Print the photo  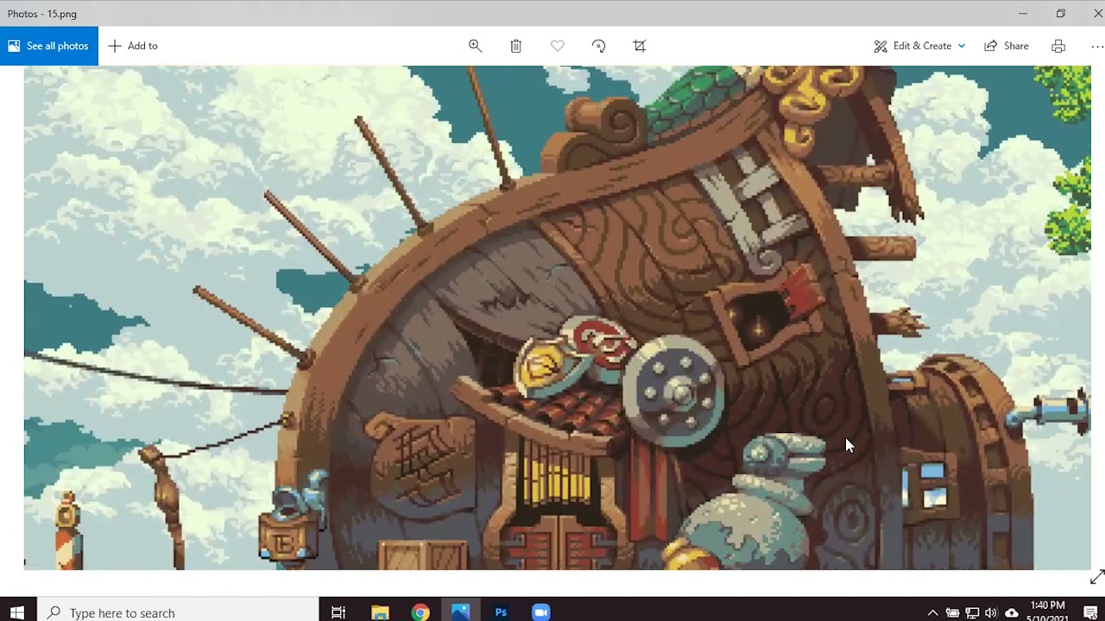point(1058,46)
